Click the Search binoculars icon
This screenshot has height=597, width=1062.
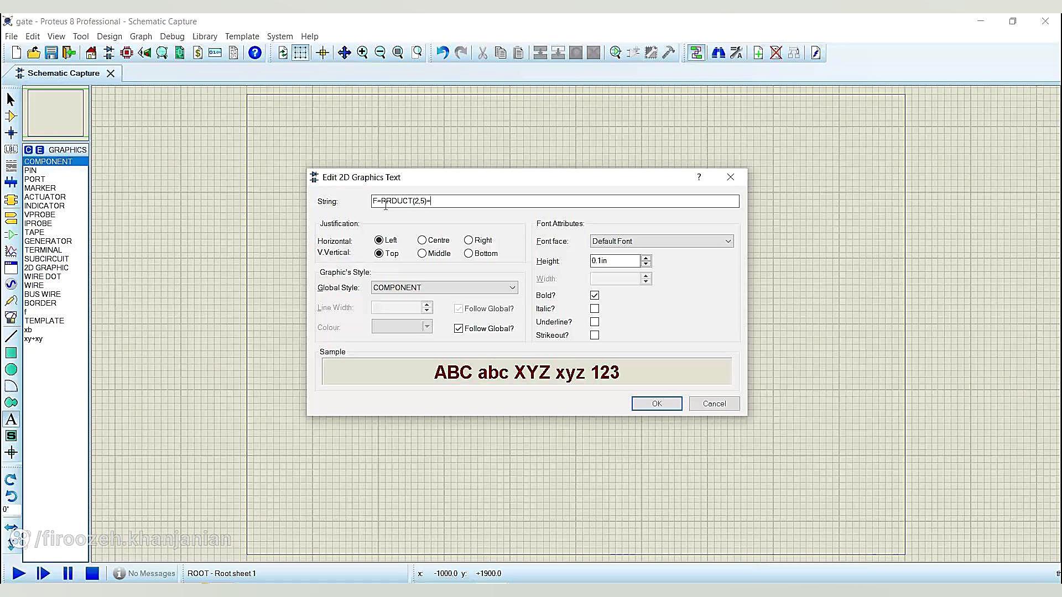tap(719, 53)
